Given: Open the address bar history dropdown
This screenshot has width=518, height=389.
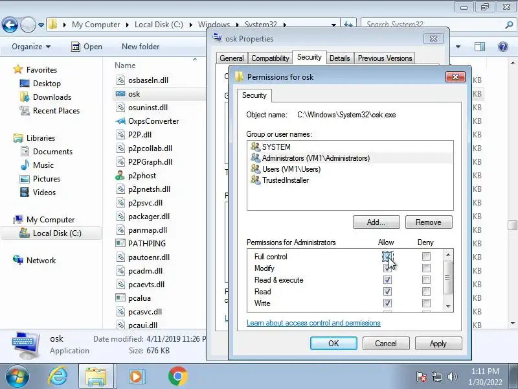Looking at the screenshot, I should [x=333, y=25].
